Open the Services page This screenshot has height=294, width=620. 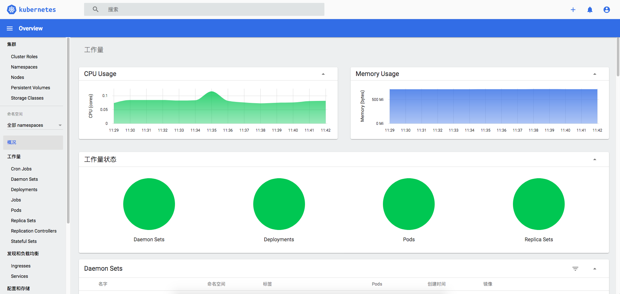[x=19, y=276]
